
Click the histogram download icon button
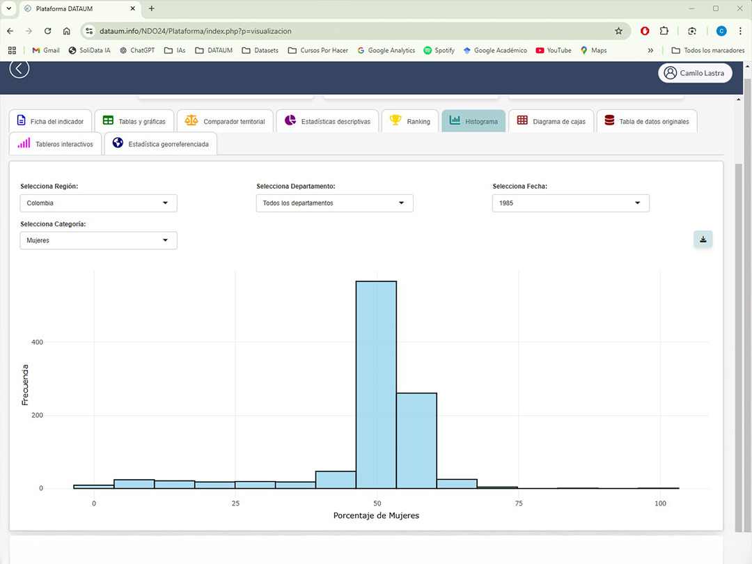click(703, 240)
